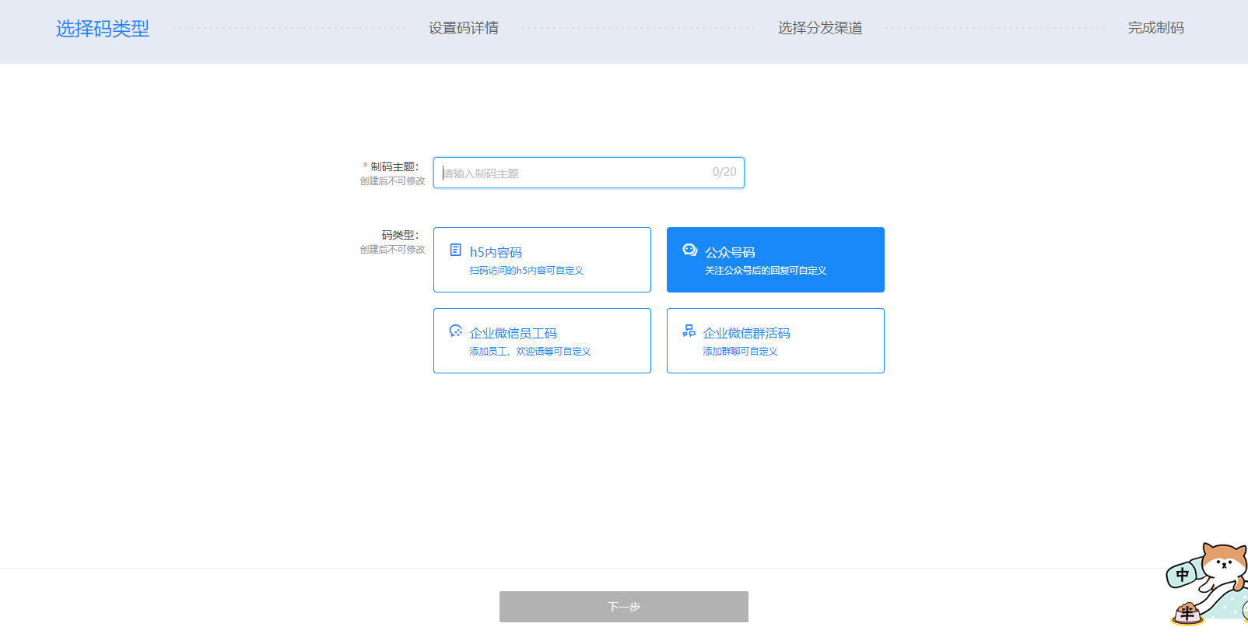The height and width of the screenshot is (641, 1248).
Task: Click 创建后不可修改 hint under 码类型
Action: point(392,250)
